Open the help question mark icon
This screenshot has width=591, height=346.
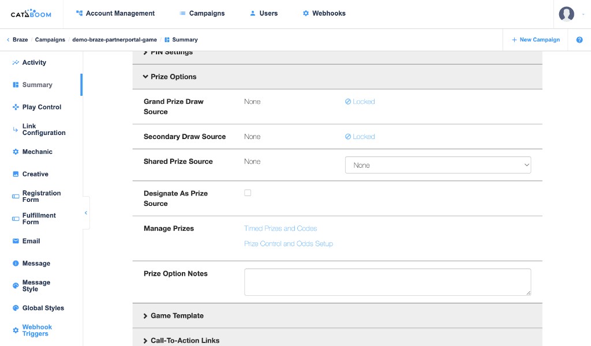pos(579,40)
